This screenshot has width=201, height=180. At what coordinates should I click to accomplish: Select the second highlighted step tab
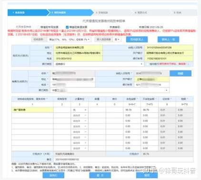(x=70, y=12)
